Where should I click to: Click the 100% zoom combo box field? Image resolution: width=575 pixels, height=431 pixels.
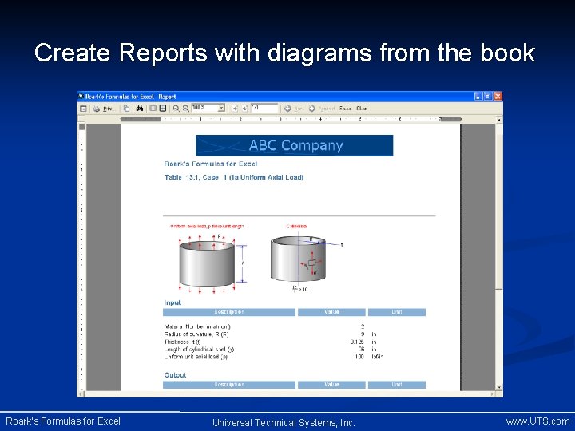coord(208,108)
